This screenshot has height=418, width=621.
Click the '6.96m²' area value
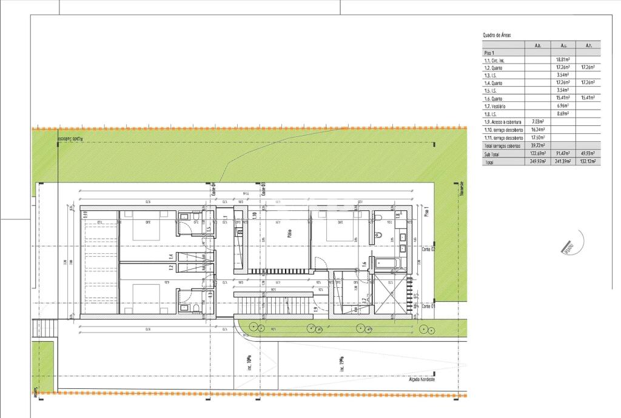click(x=563, y=106)
